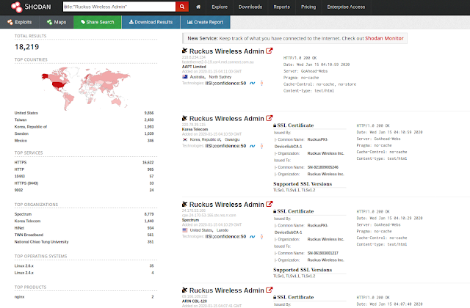Viewport: 470px width, 308px height.
Task: Open Spectrum Laredo Ruckus Wireless Admin result title
Action: click(x=227, y=205)
